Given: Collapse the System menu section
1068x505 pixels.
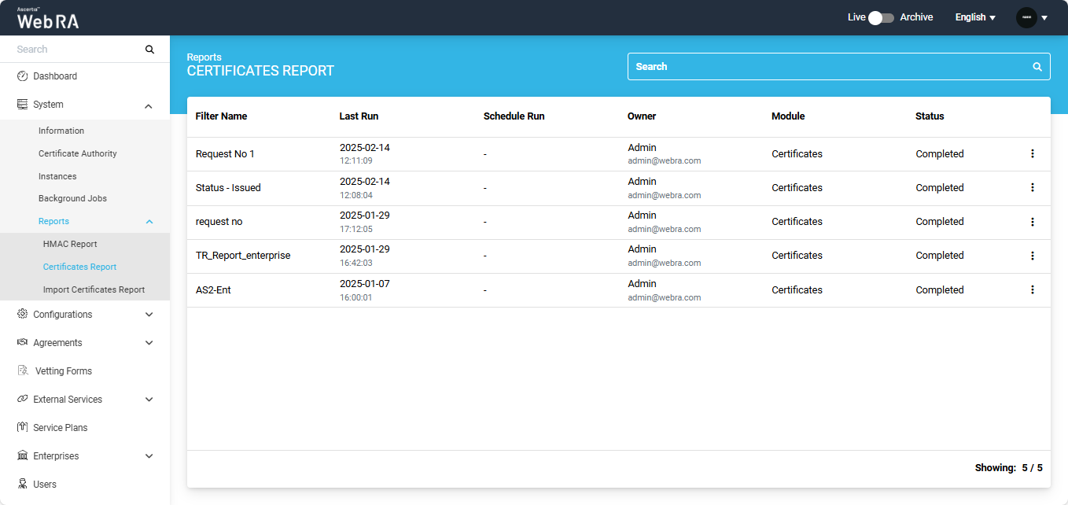Looking at the screenshot, I should [149, 105].
